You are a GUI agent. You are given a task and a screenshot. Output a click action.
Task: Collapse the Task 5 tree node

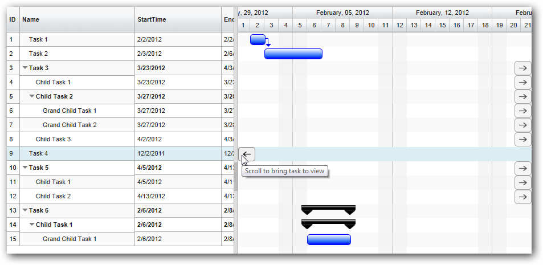click(x=25, y=168)
